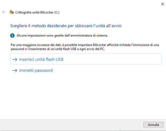This screenshot has width=166, height=131.
Task: Click the Per una maggiore sicurezza line
Action: [85, 45]
